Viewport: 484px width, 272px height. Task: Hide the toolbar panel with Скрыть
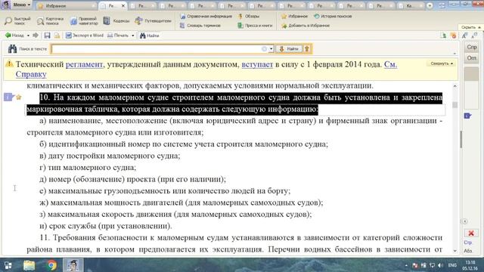(470, 27)
